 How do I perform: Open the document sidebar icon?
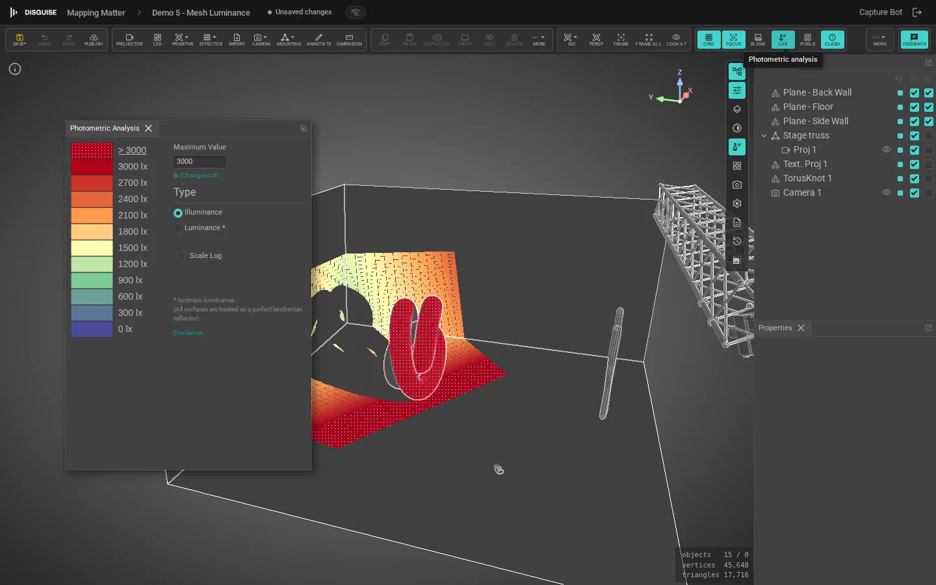click(737, 222)
